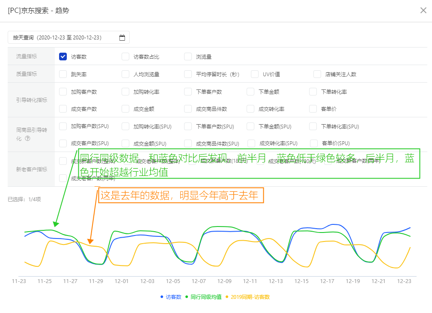This screenshot has height=313, width=432.
Task: Click the 12-15 label on chart axis
Action: 301,281
